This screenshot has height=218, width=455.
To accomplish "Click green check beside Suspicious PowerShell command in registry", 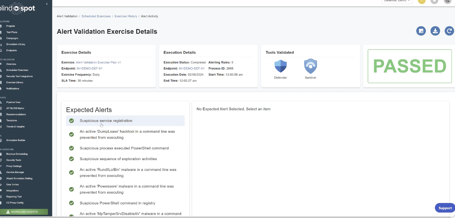I will 71,203.
